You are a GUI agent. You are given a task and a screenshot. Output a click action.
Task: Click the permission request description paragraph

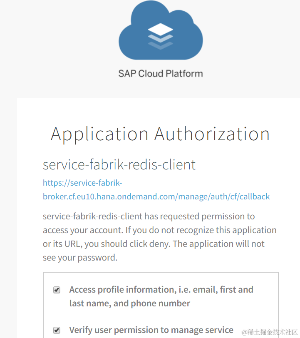coord(159,237)
